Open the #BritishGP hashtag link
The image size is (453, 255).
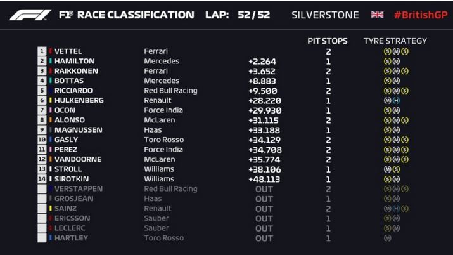[x=421, y=15]
